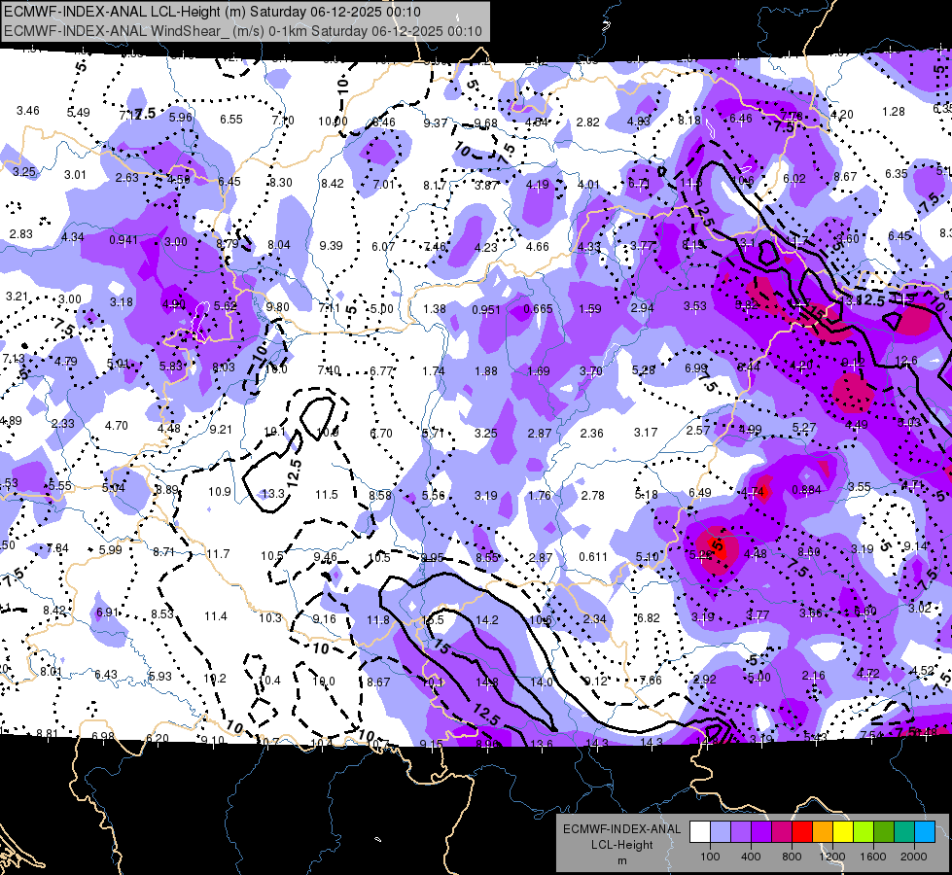Click the legend tick label 1200
The image size is (952, 875).
click(832, 857)
